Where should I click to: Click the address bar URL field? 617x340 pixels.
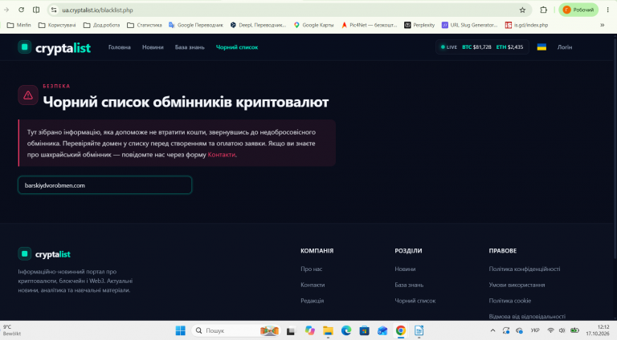pos(288,10)
